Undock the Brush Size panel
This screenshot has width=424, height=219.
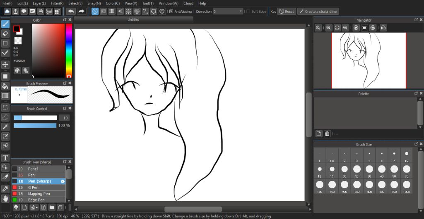point(416,144)
